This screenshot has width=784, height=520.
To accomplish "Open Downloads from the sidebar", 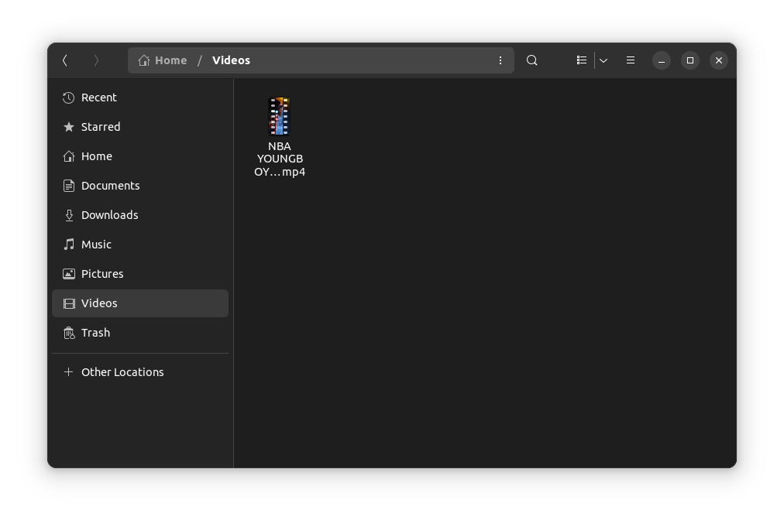I will point(109,214).
